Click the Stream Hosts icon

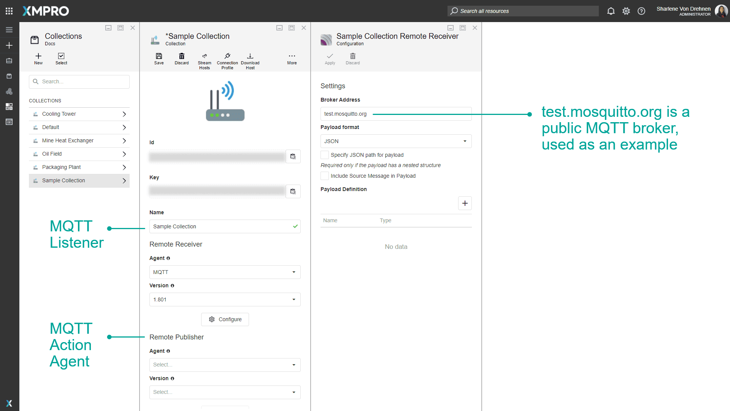click(205, 60)
